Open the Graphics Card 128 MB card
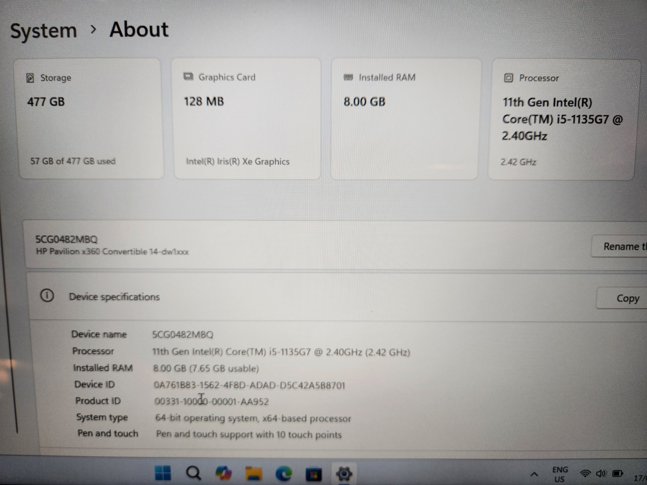Screen dimensions: 647x485 point(247,119)
